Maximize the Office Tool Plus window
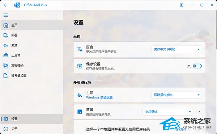217x134 pixels. 202,5
